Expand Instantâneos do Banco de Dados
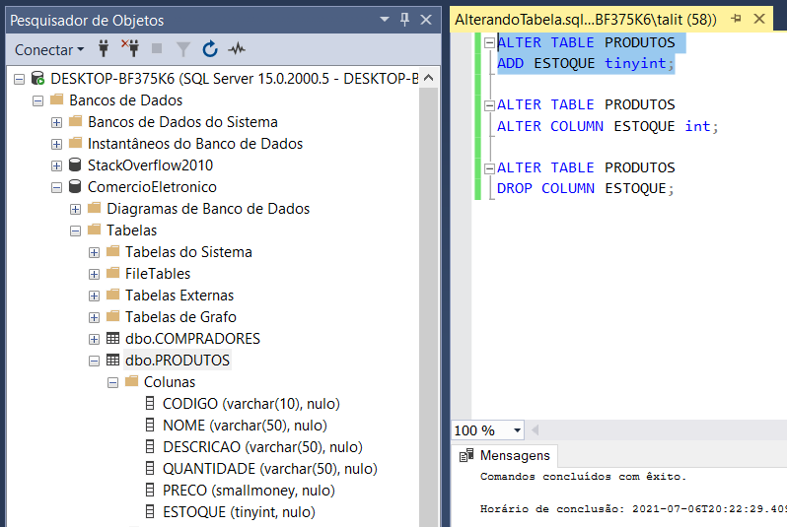Image resolution: width=787 pixels, height=527 pixels. click(x=57, y=145)
